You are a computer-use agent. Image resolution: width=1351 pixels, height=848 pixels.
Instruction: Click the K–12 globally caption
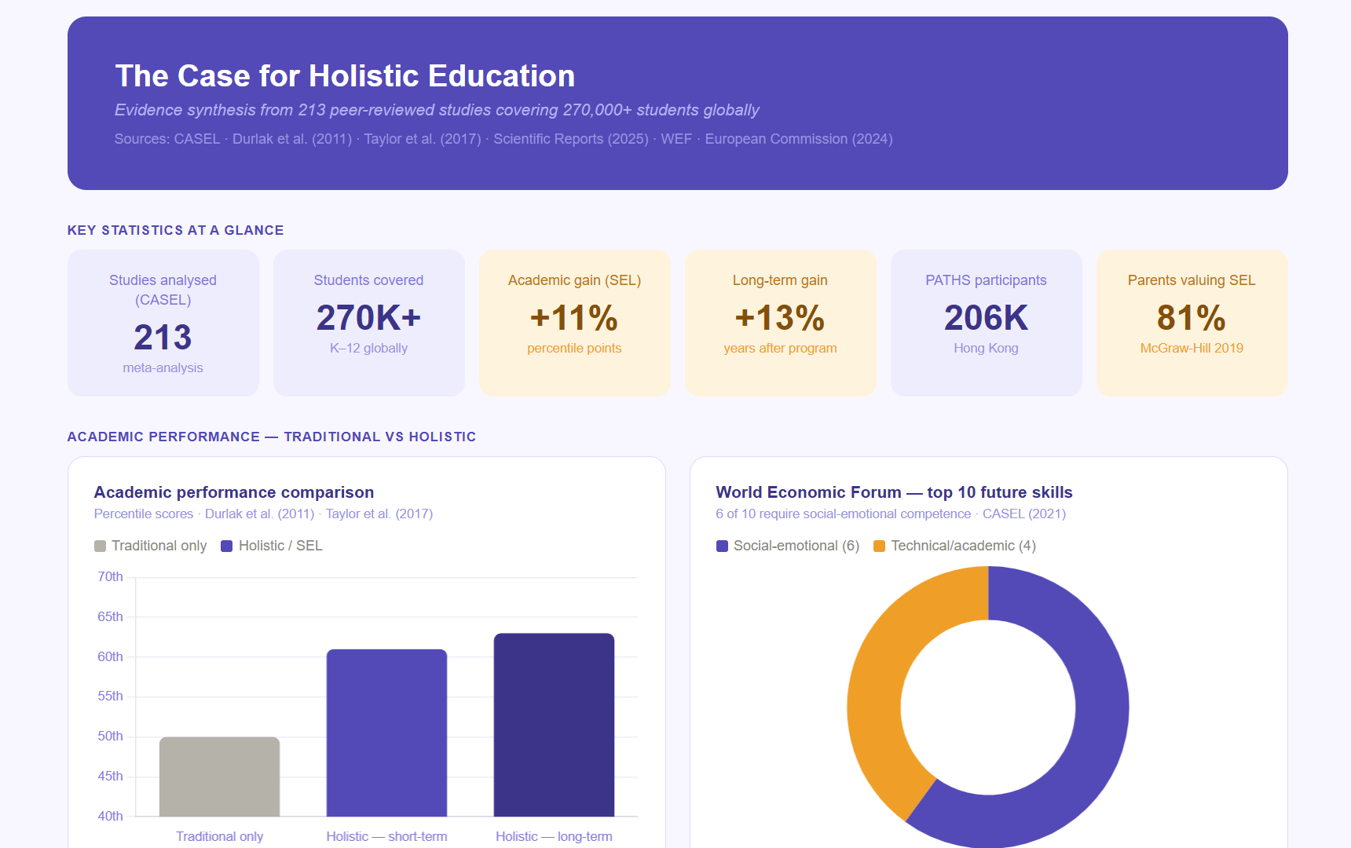368,348
